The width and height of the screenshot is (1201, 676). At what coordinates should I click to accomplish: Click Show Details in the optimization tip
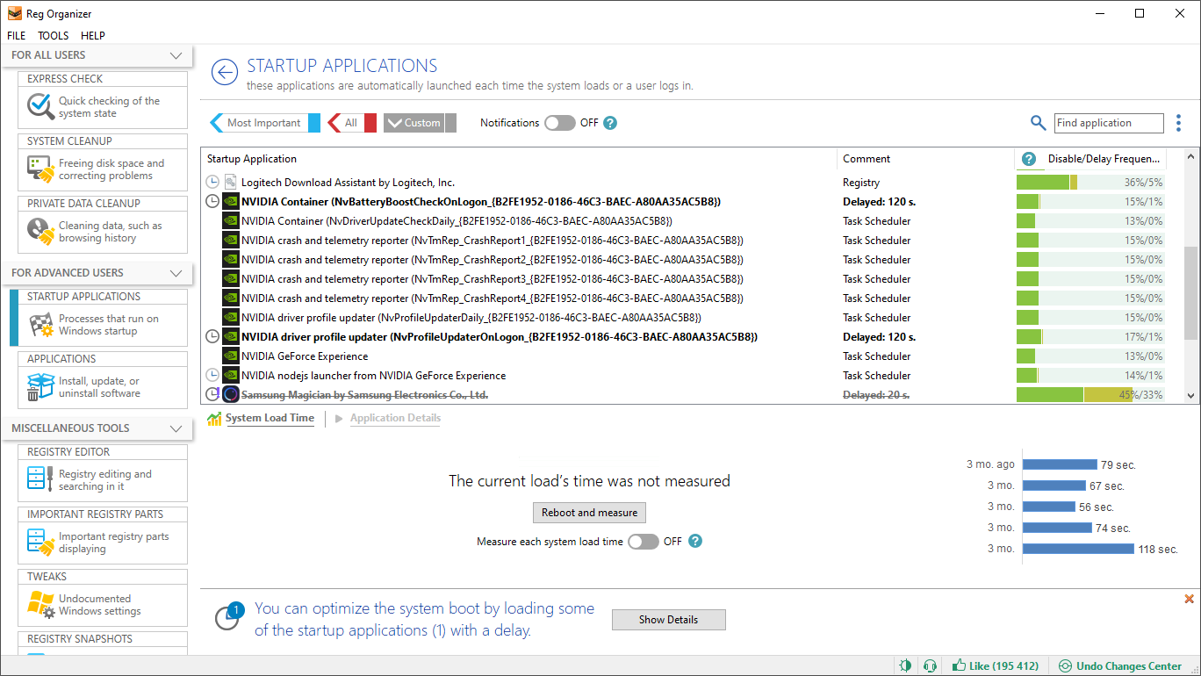668,620
